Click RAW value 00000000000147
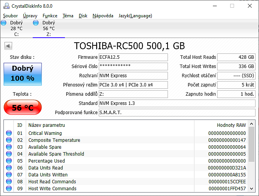 [x=227, y=140]
